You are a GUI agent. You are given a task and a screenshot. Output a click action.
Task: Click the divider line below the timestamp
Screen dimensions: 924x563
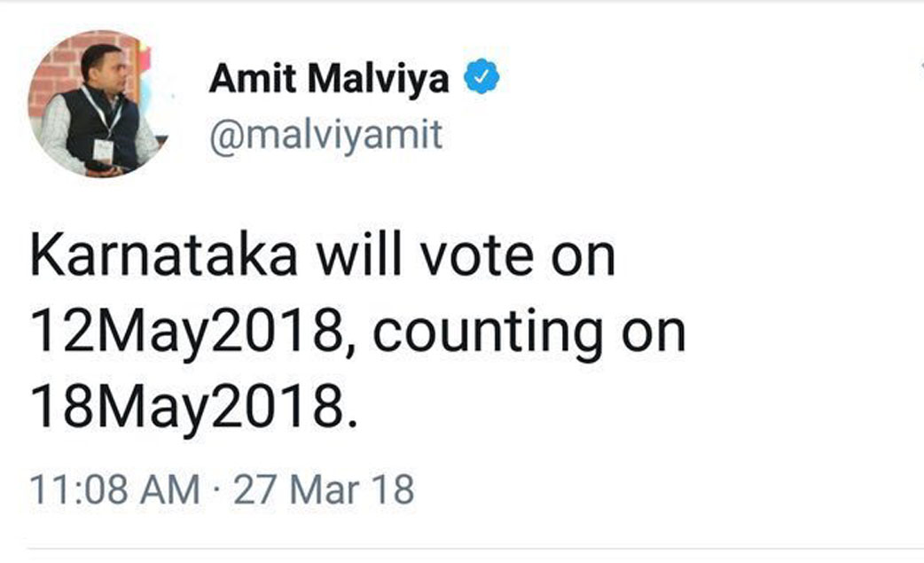click(462, 547)
